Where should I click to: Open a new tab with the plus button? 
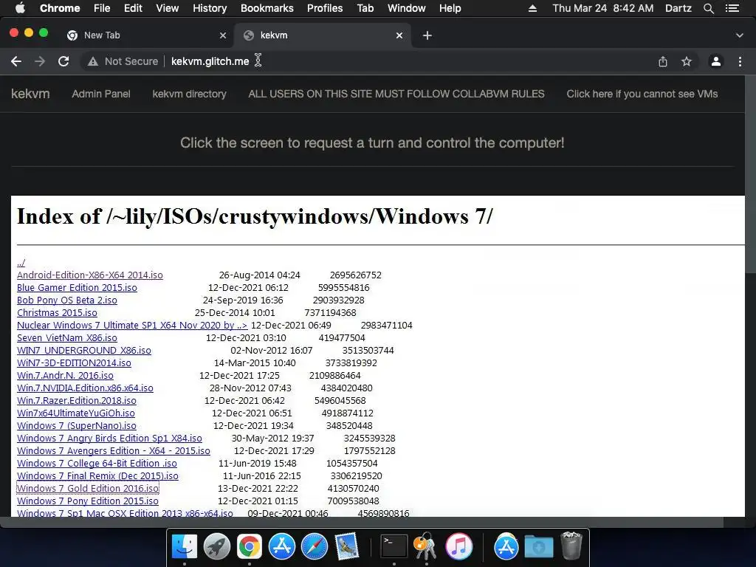pyautogui.click(x=427, y=35)
